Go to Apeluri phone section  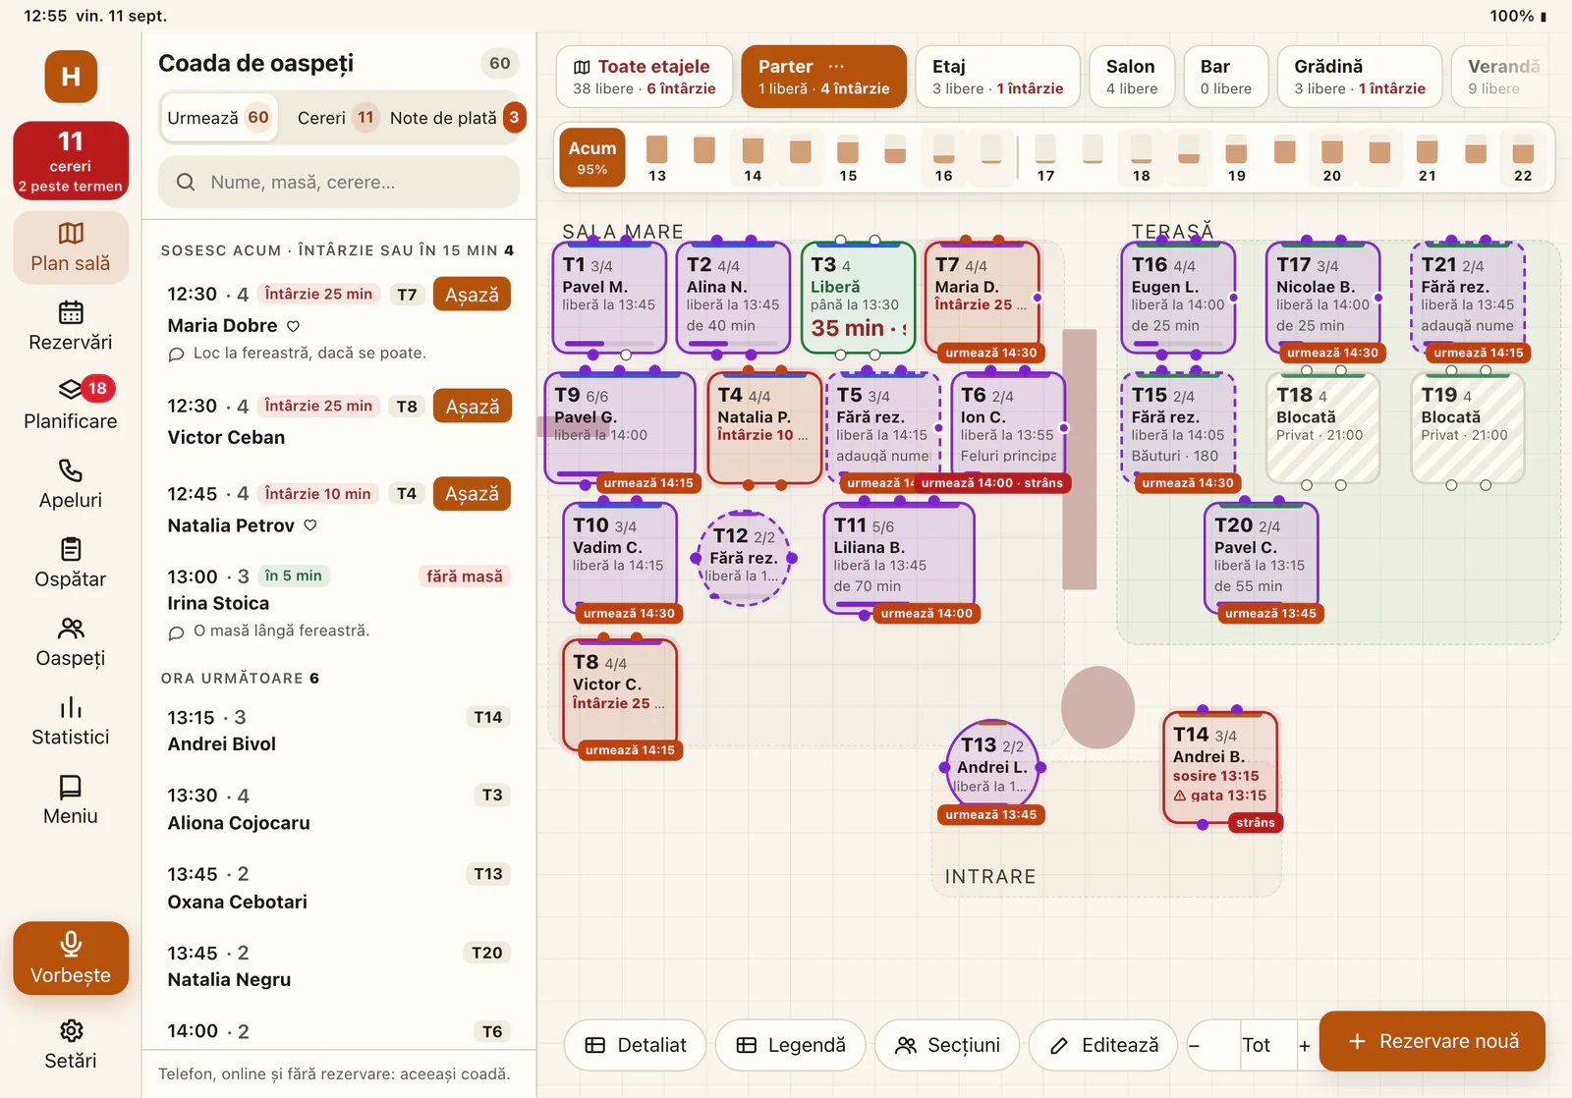tap(71, 484)
